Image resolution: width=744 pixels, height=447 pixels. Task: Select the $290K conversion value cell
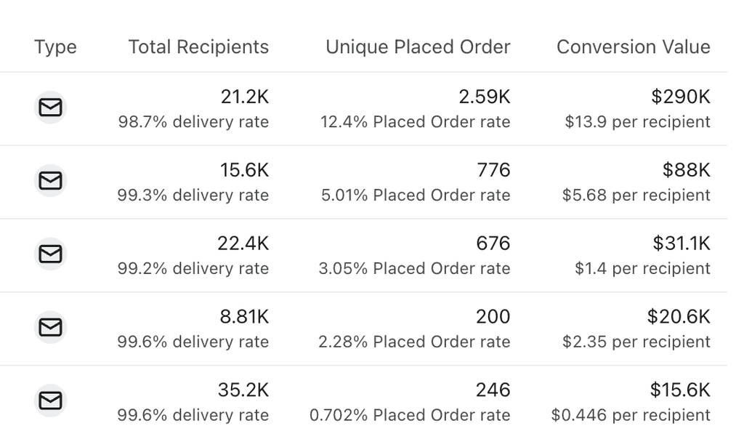(680, 97)
